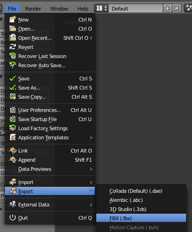Choose Load Factory Settings entry

50,128
